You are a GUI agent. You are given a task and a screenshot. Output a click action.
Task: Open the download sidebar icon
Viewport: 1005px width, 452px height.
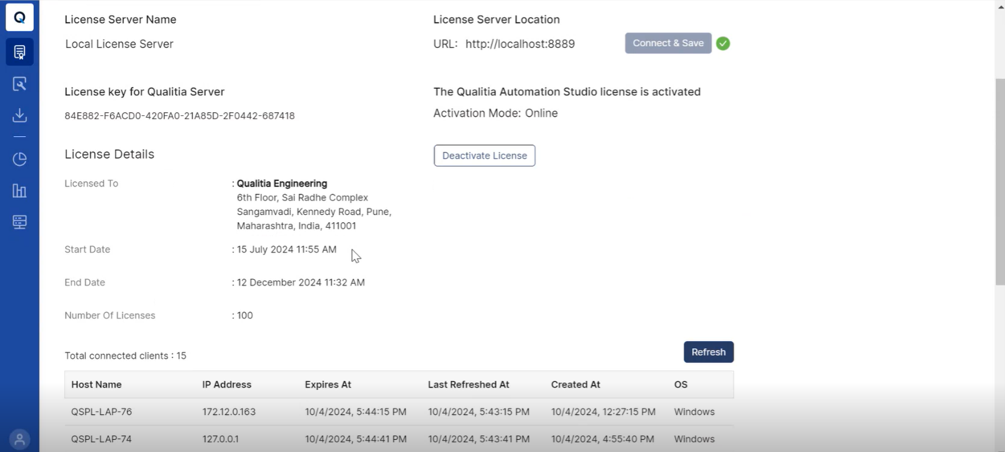pyautogui.click(x=19, y=115)
